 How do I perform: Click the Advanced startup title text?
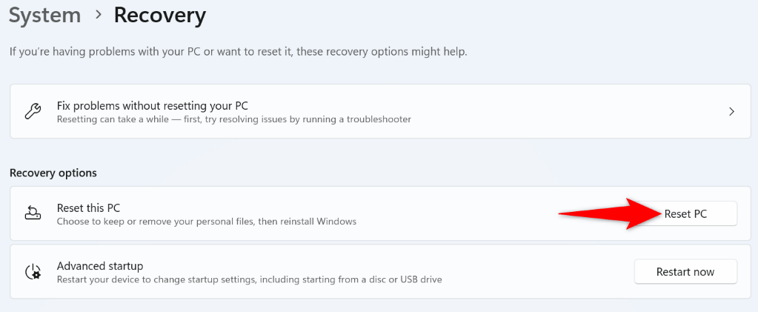point(100,265)
